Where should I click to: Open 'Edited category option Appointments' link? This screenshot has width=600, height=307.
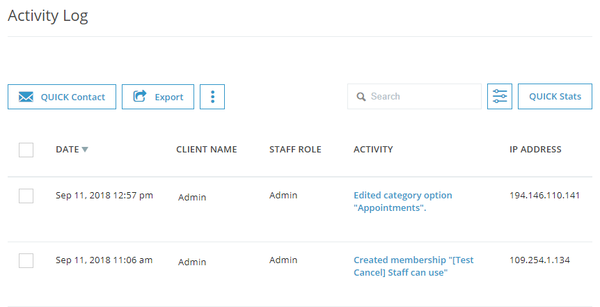coord(403,201)
